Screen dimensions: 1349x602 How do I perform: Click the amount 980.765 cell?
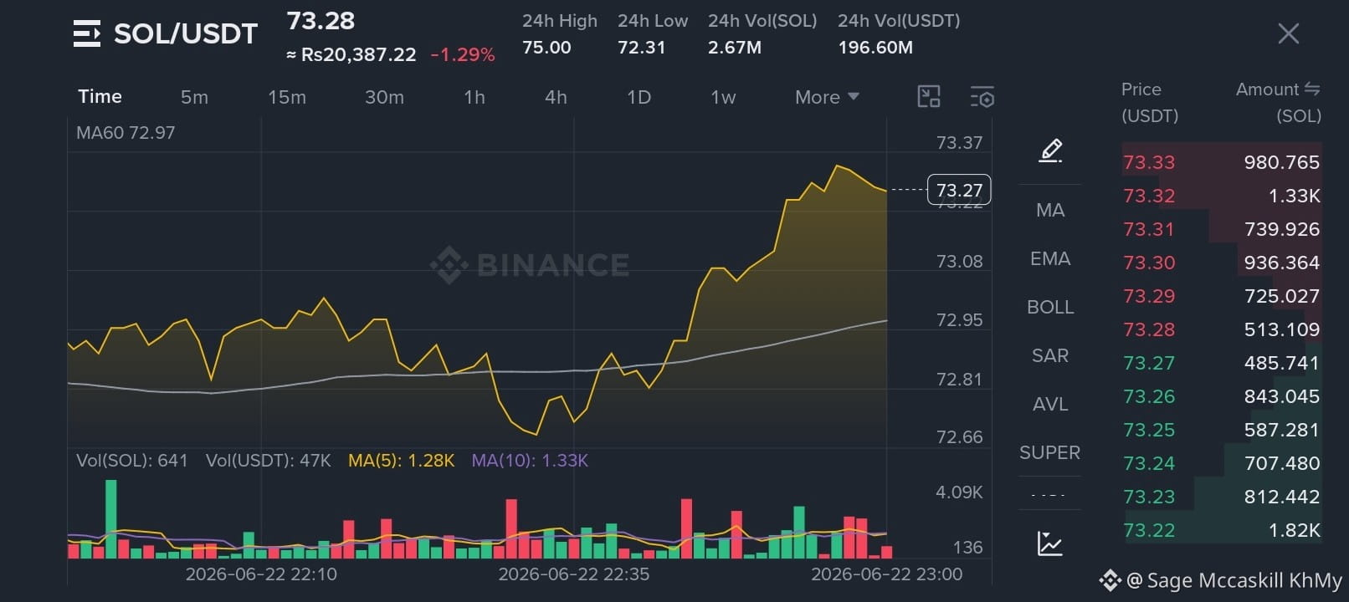[x=1281, y=162]
